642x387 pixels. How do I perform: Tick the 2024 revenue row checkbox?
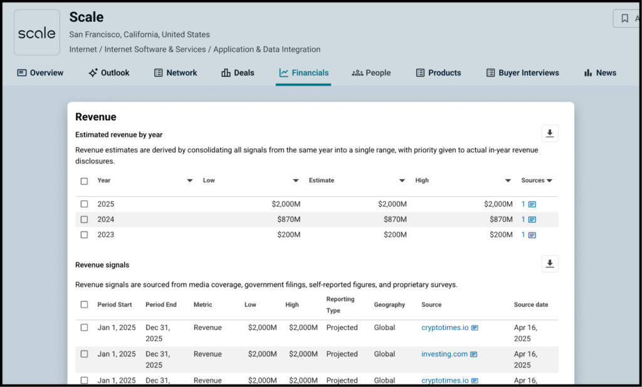point(84,220)
